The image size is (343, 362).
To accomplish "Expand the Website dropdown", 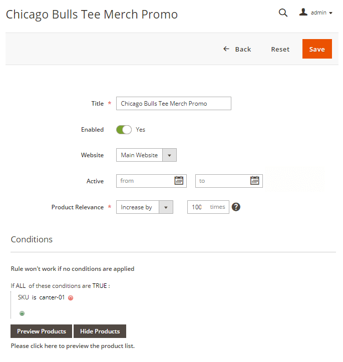I will (169, 155).
